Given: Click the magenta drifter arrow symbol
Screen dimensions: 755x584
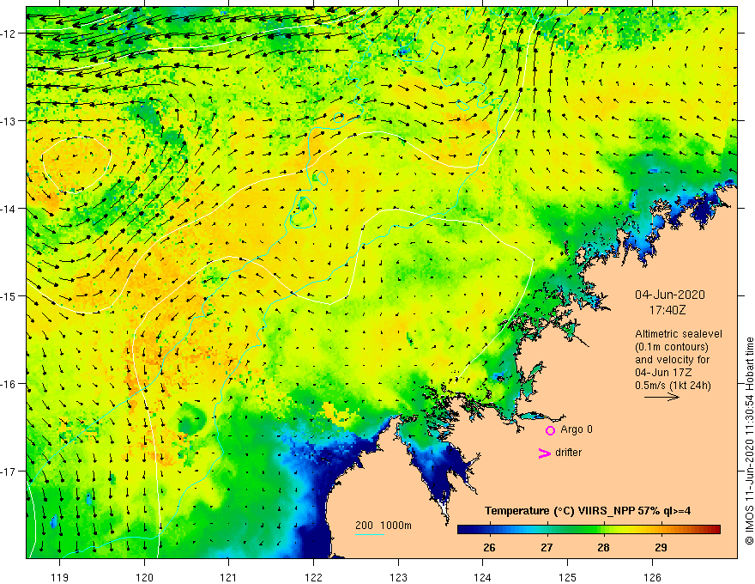Looking at the screenshot, I should point(544,453).
